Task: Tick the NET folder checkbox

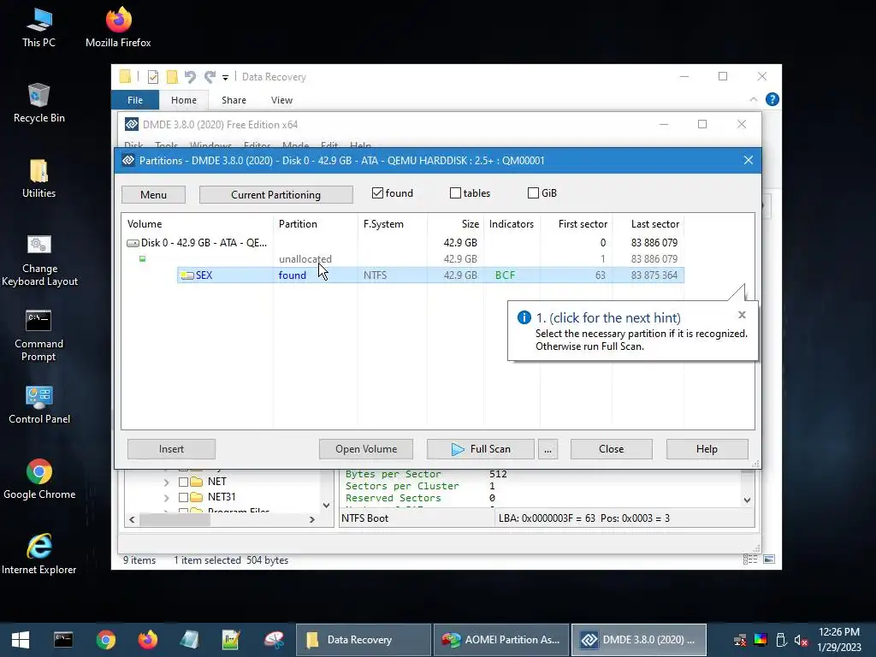Action: pos(183,482)
